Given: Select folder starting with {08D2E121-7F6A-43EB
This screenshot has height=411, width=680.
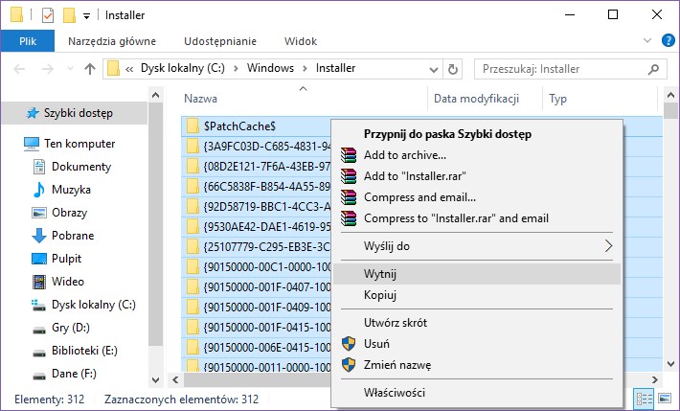Looking at the screenshot, I should (x=267, y=167).
